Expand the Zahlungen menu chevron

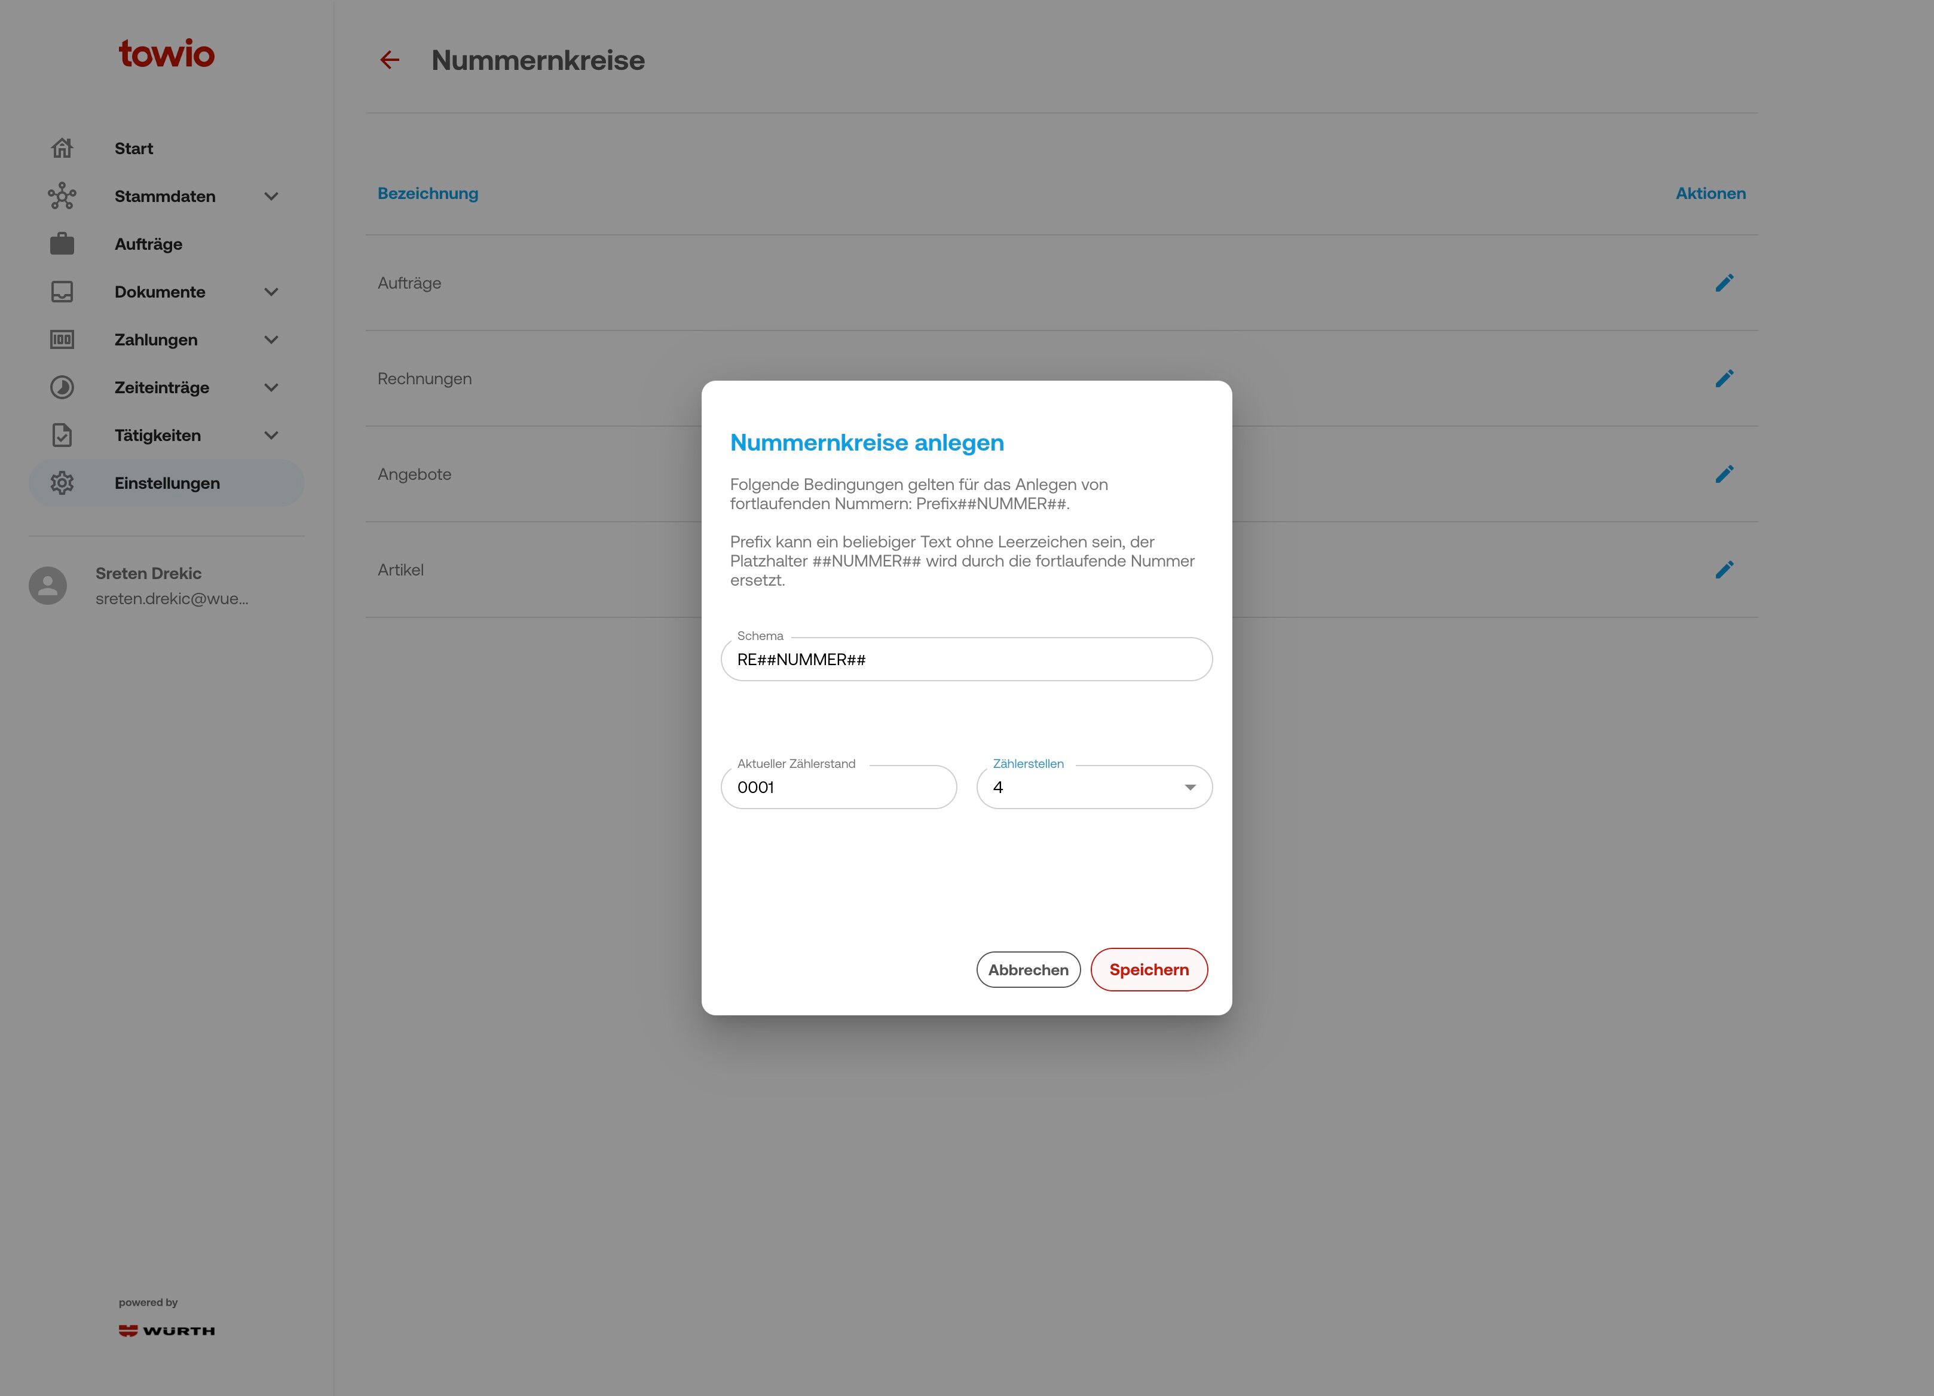271,339
